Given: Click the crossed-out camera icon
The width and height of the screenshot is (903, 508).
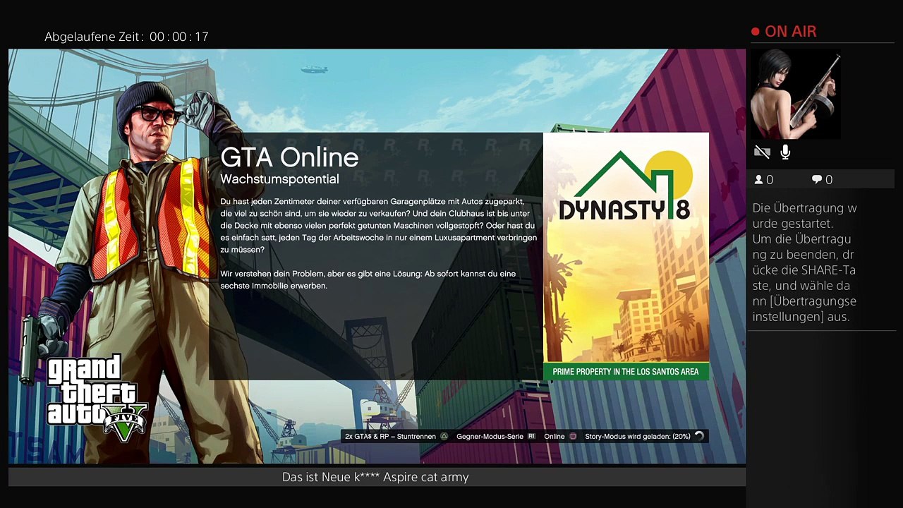Looking at the screenshot, I should 762,152.
